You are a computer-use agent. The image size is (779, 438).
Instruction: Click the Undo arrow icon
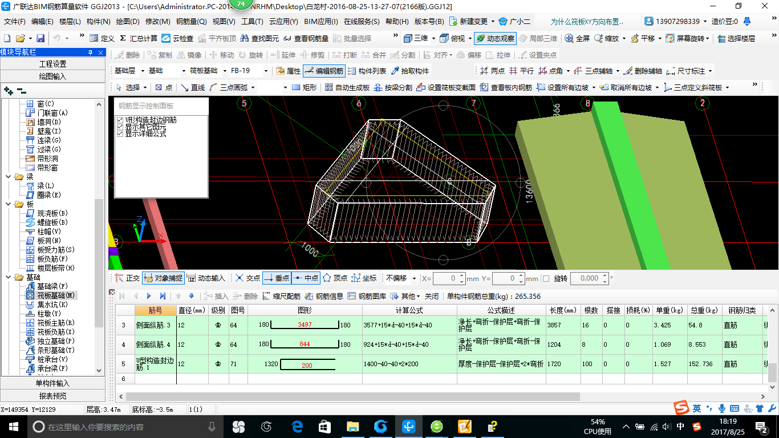pyautogui.click(x=57, y=38)
